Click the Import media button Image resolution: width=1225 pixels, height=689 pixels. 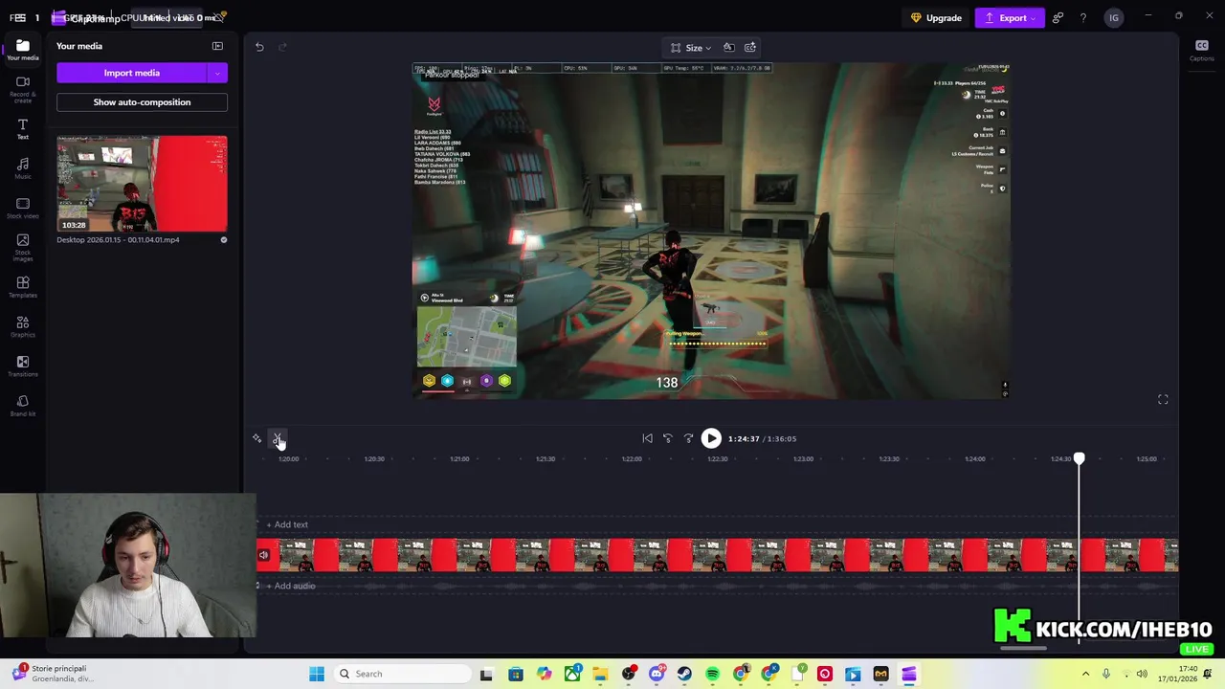[x=131, y=73]
